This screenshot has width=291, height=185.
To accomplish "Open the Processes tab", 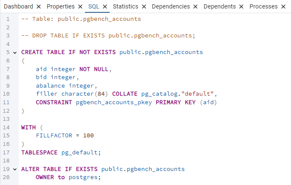I will pos(263,7).
